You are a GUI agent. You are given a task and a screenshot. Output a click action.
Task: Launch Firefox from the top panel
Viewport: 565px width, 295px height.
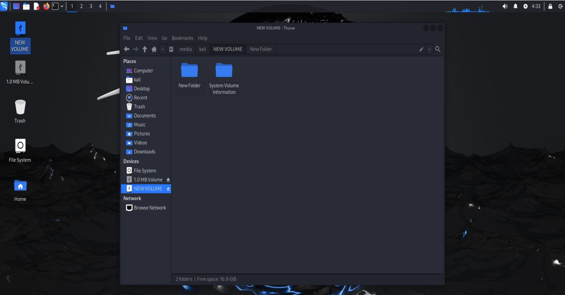tap(46, 6)
